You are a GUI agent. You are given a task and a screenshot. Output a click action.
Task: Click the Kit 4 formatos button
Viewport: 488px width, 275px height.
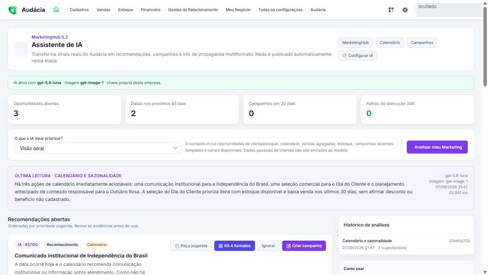click(235, 246)
